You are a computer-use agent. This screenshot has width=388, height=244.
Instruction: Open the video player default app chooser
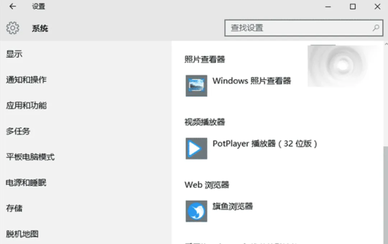(251, 148)
